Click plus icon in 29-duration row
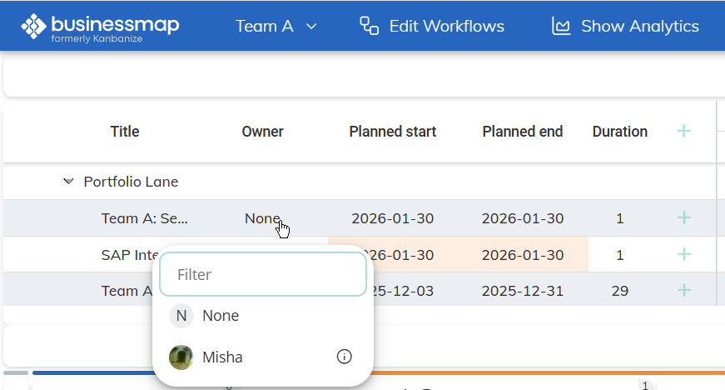The height and width of the screenshot is (390, 725). click(x=683, y=290)
